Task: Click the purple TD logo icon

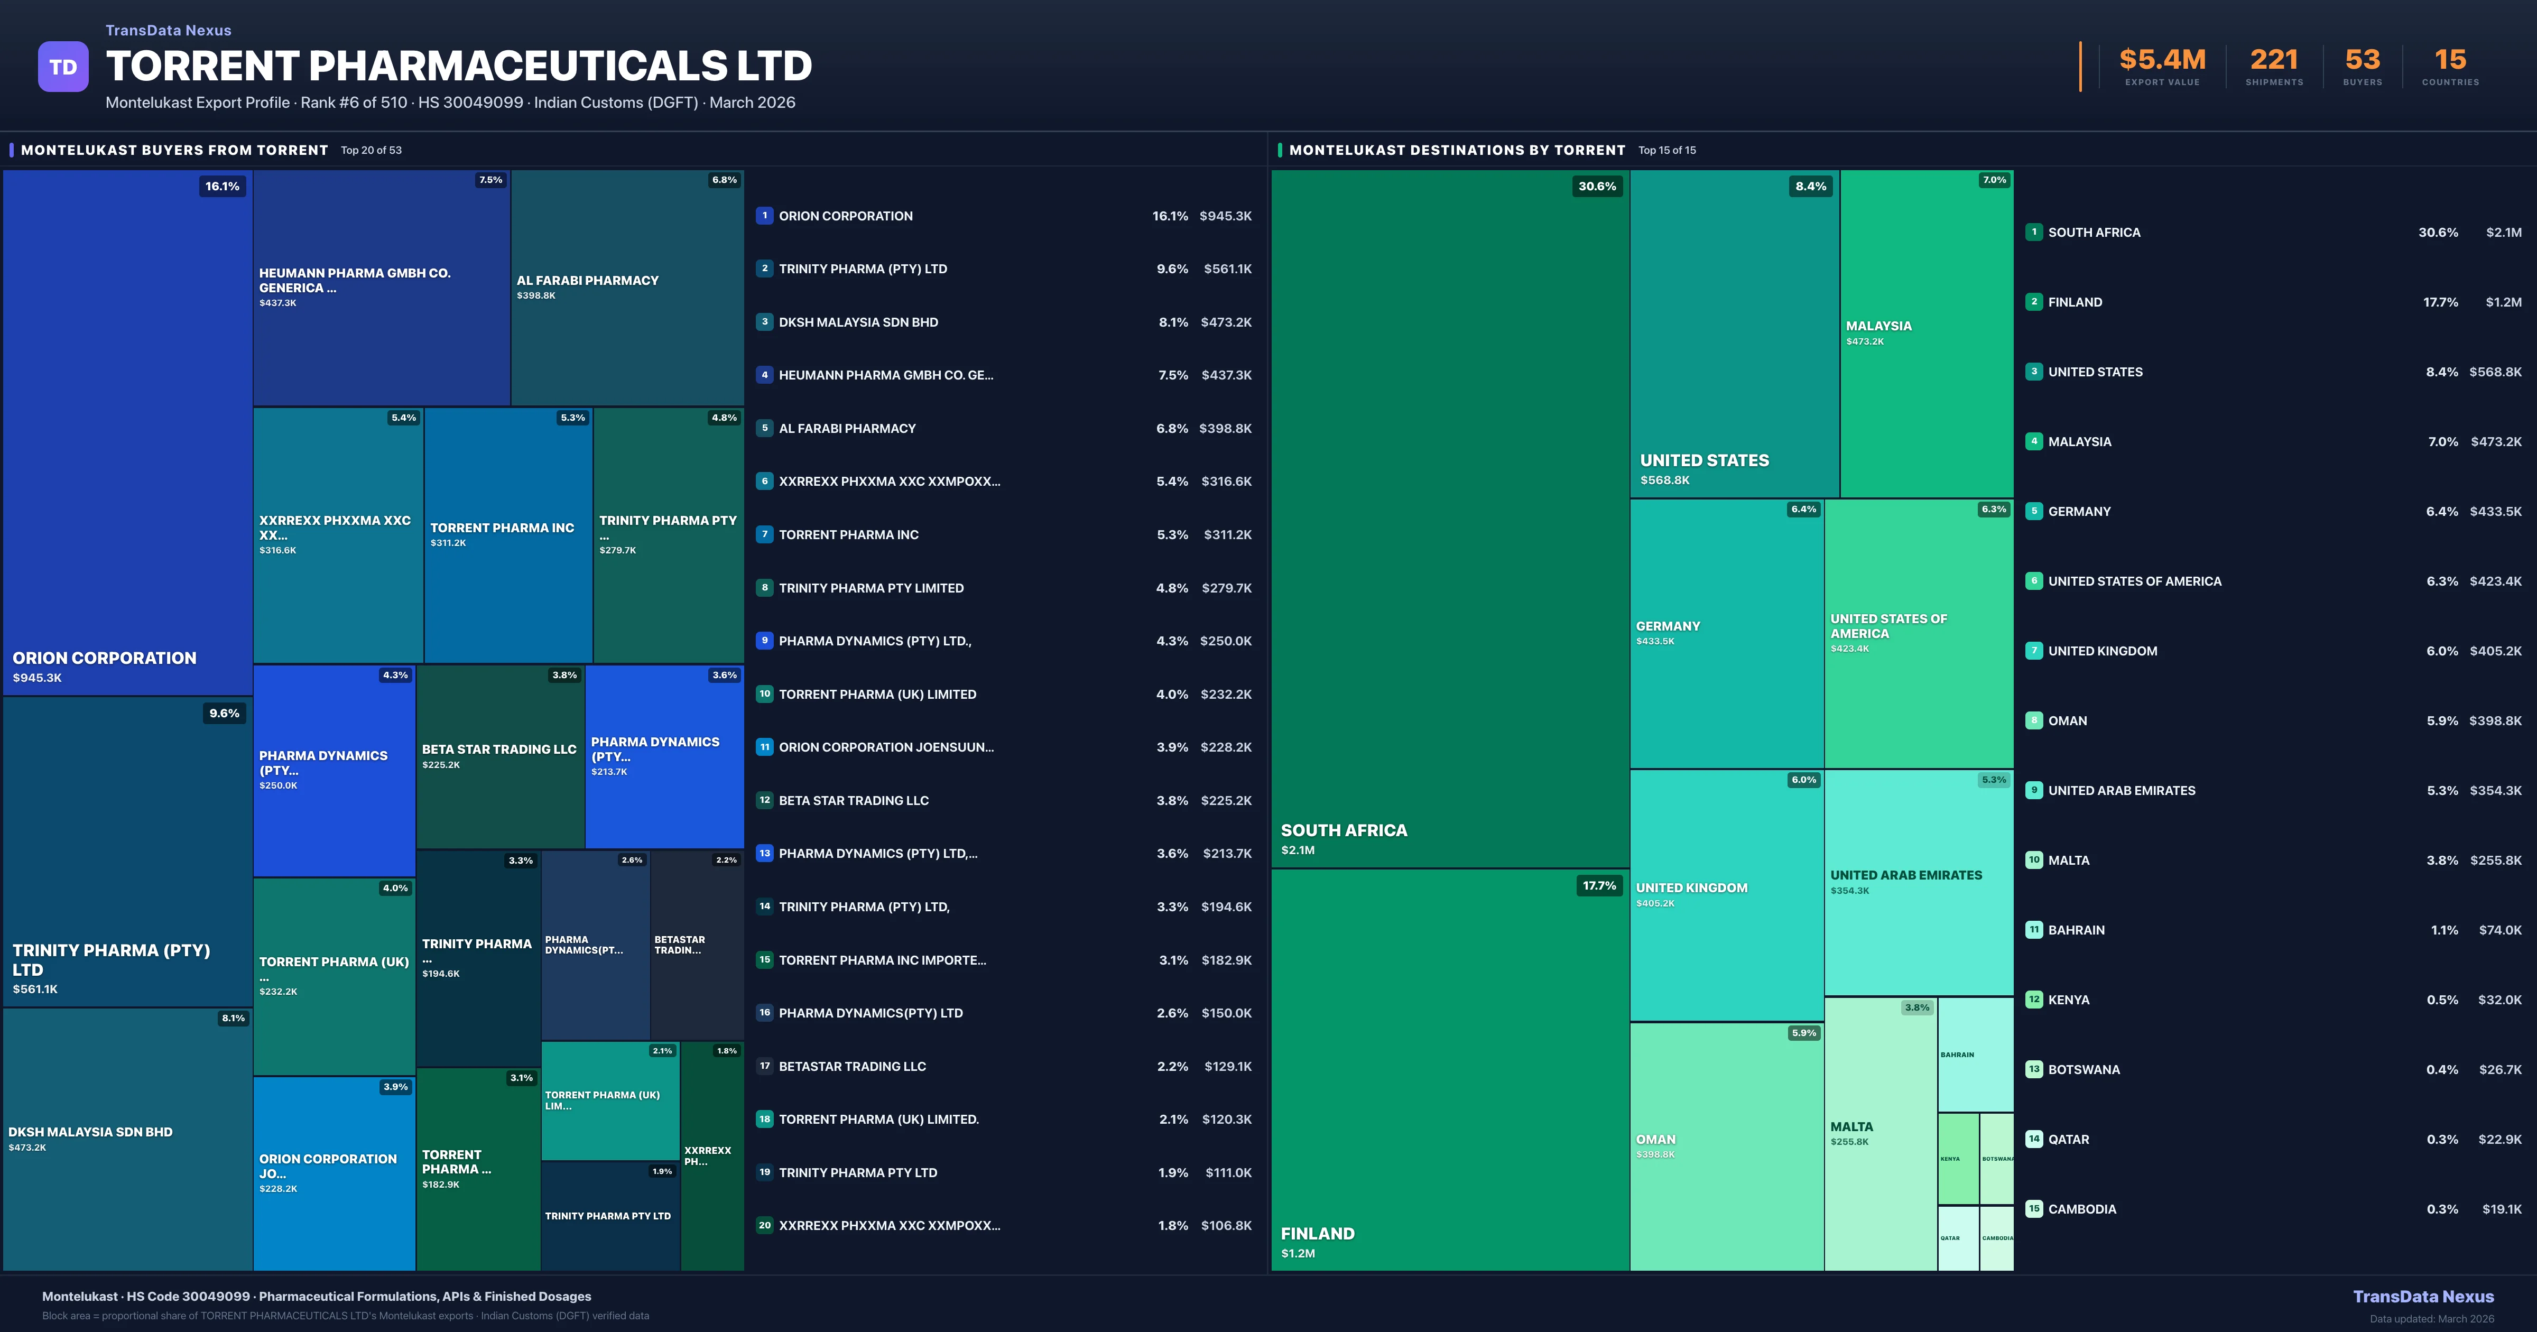Action: 63,67
